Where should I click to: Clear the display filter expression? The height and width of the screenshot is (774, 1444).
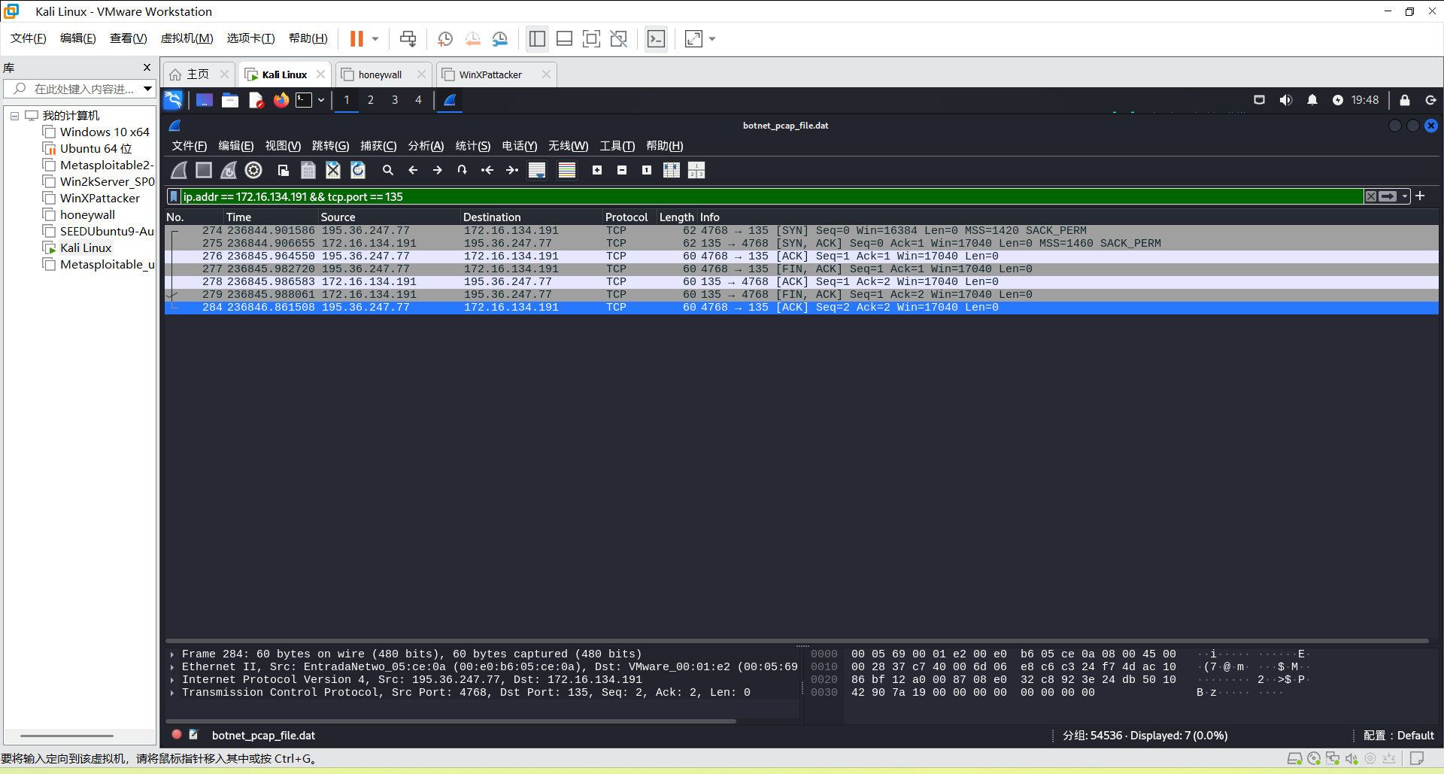tap(1371, 197)
